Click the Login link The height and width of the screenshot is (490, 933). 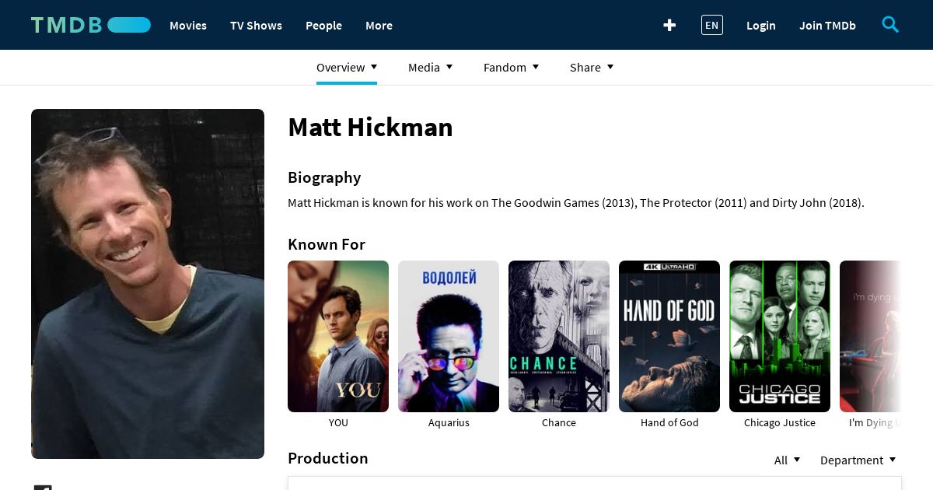(761, 25)
